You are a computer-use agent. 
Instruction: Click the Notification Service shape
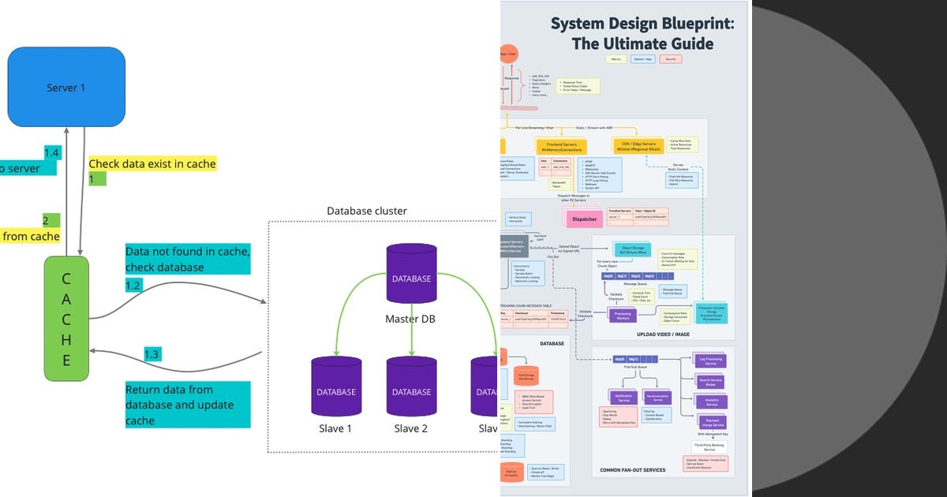623,398
